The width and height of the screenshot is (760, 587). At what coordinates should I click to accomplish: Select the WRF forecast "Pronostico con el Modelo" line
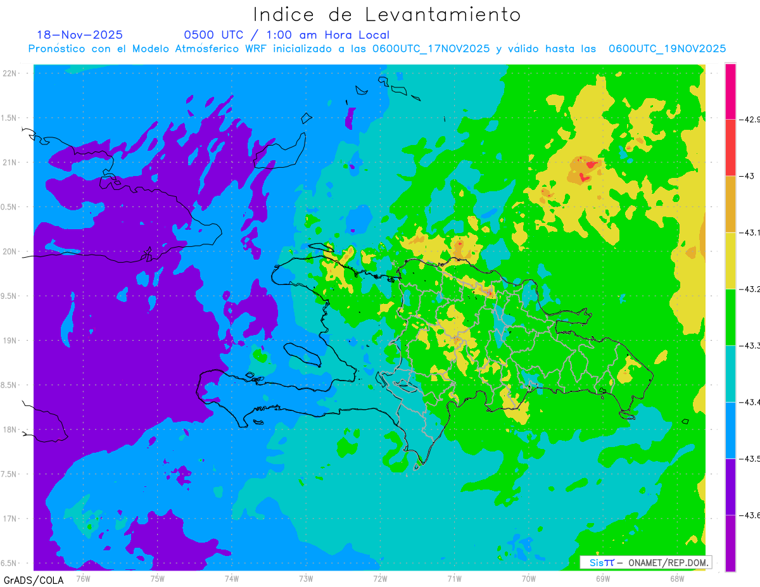(x=377, y=49)
